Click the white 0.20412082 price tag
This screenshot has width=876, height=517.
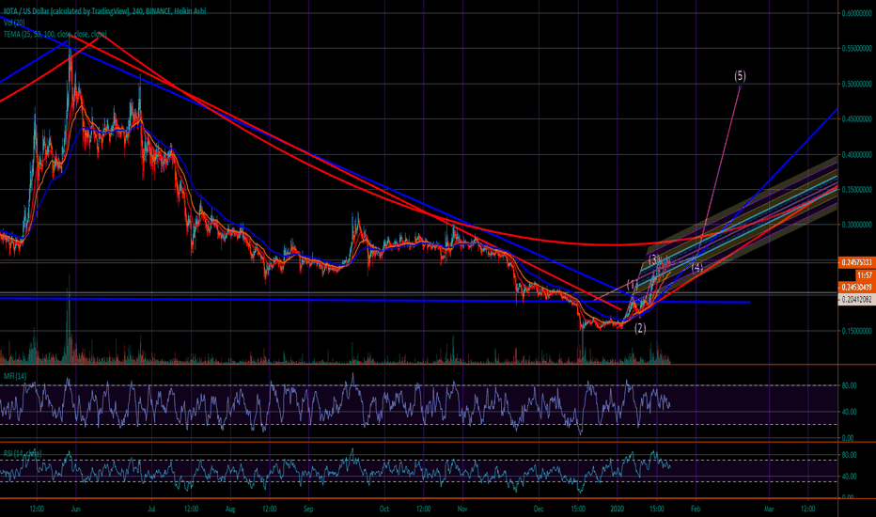coord(857,300)
